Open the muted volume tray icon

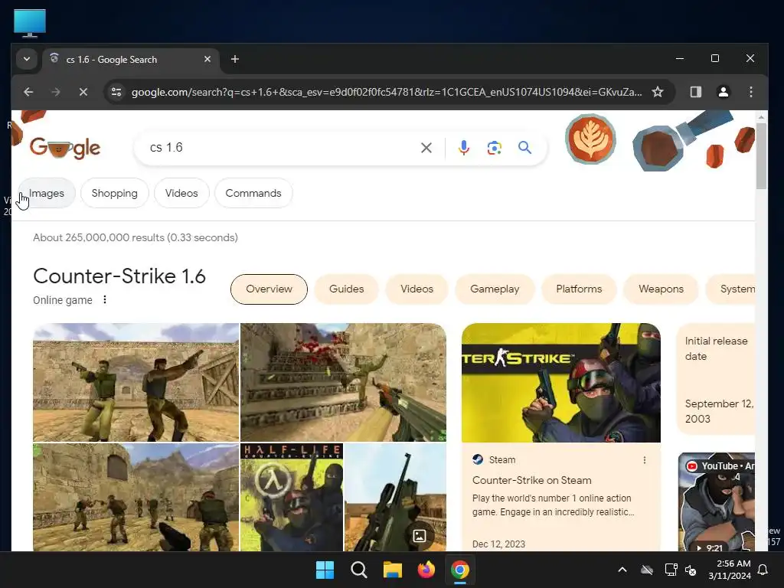coord(691,570)
